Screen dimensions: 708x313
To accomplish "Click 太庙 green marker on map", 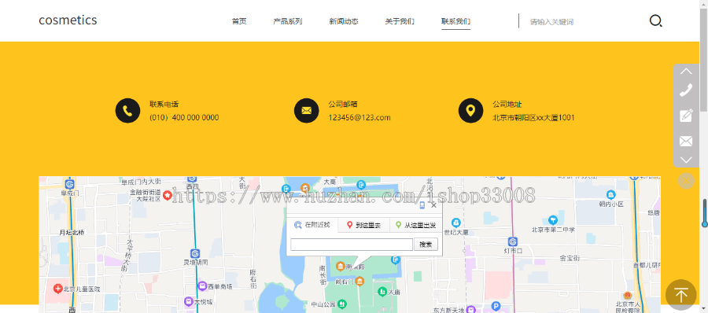I will [x=382, y=291].
